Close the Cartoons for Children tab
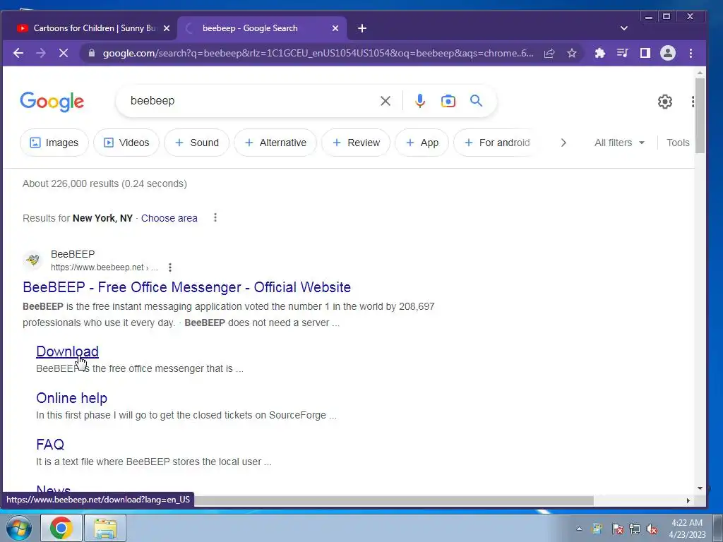723x542 pixels. click(167, 28)
